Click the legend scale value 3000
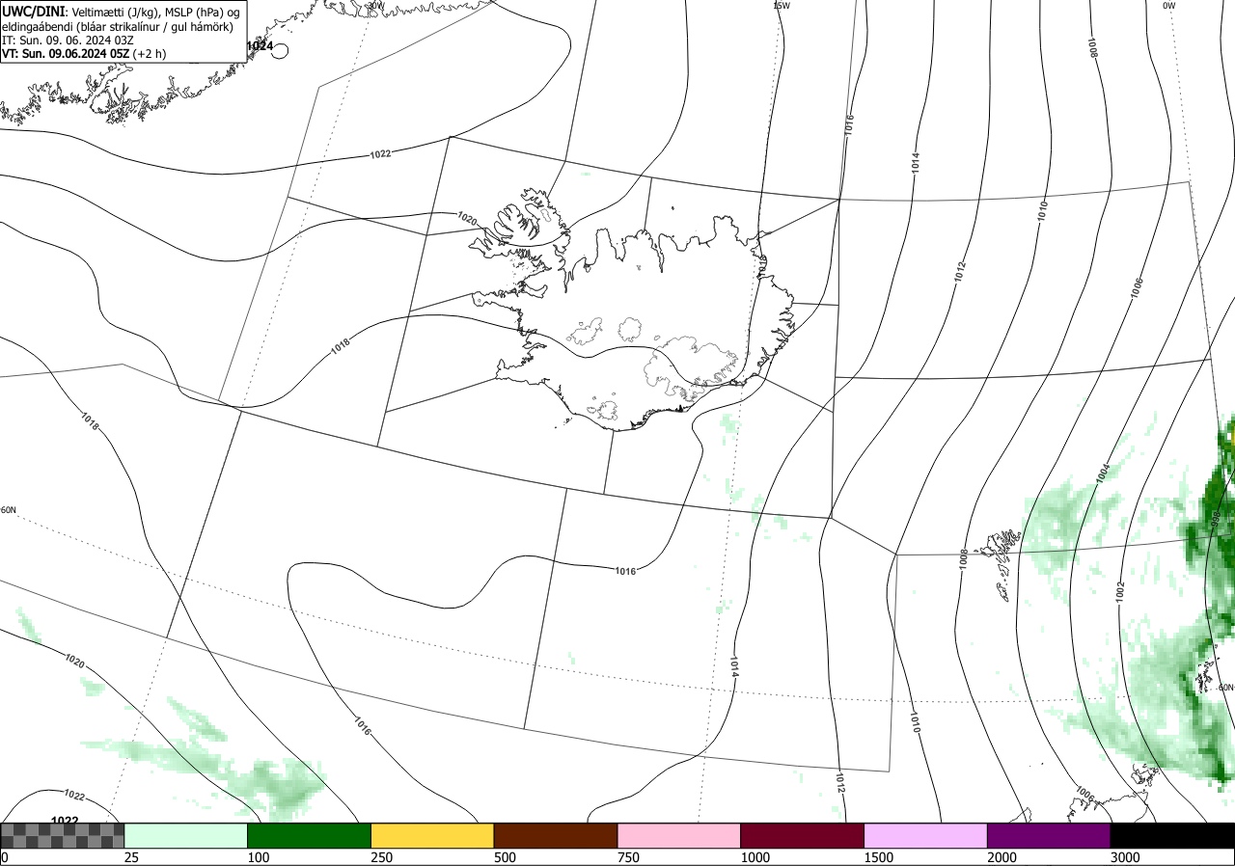 coord(1125,857)
